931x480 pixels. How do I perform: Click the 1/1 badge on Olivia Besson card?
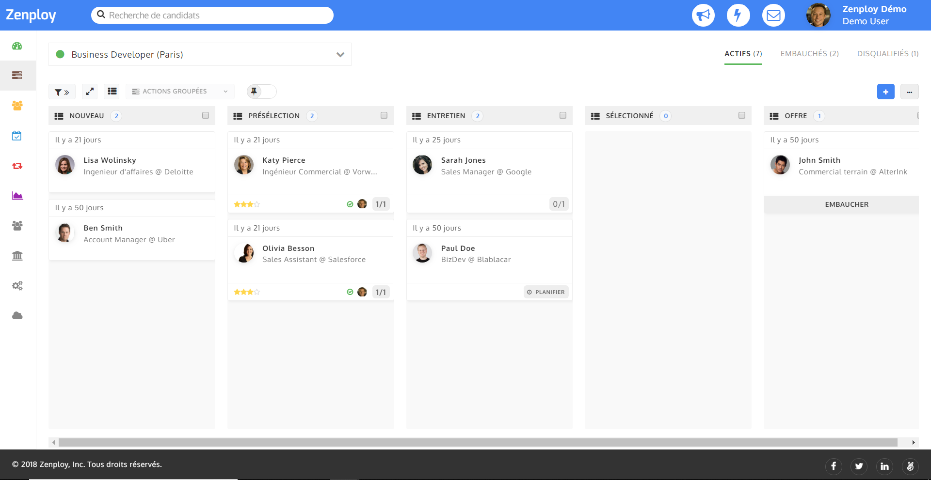pyautogui.click(x=381, y=292)
